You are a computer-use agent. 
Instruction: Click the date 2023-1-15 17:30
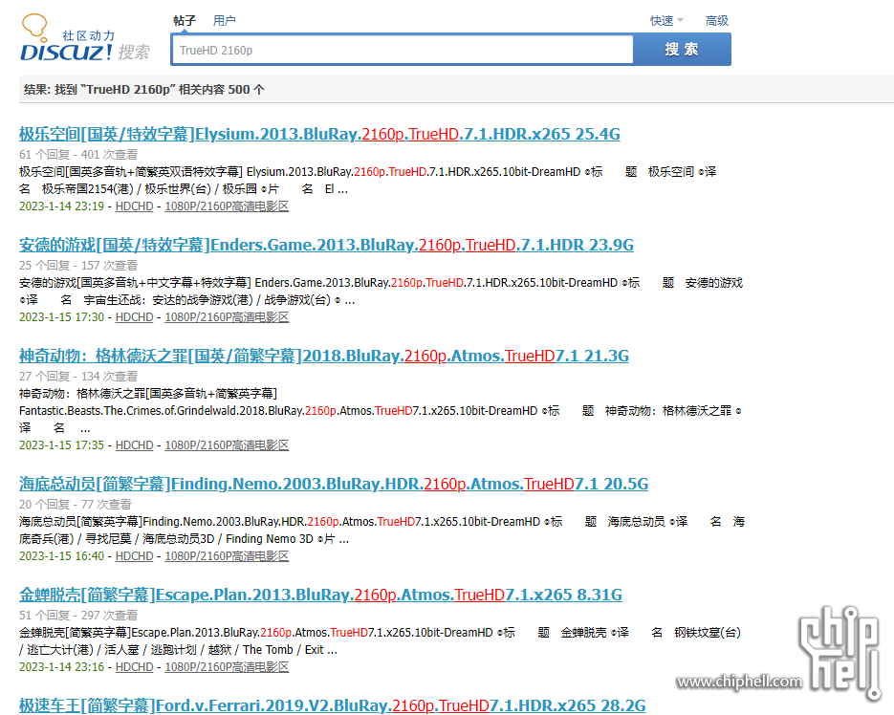point(61,317)
